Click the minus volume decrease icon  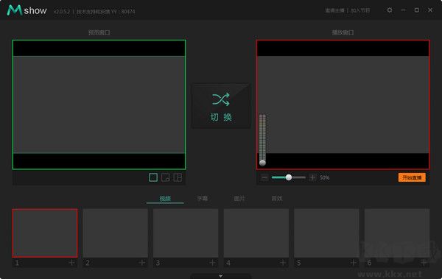pos(264,177)
